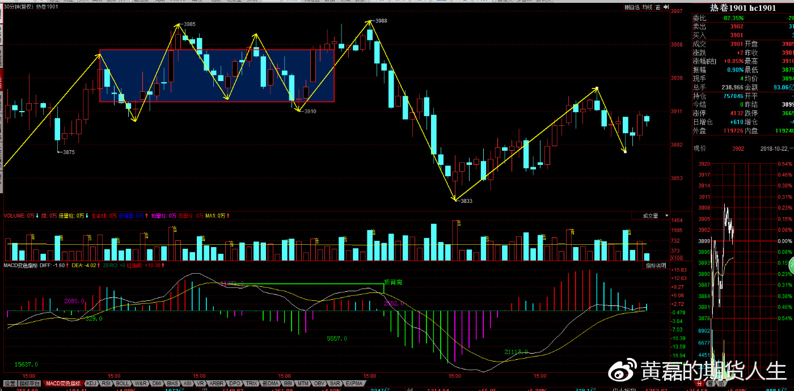Click the 涨停 4132 value

point(736,113)
